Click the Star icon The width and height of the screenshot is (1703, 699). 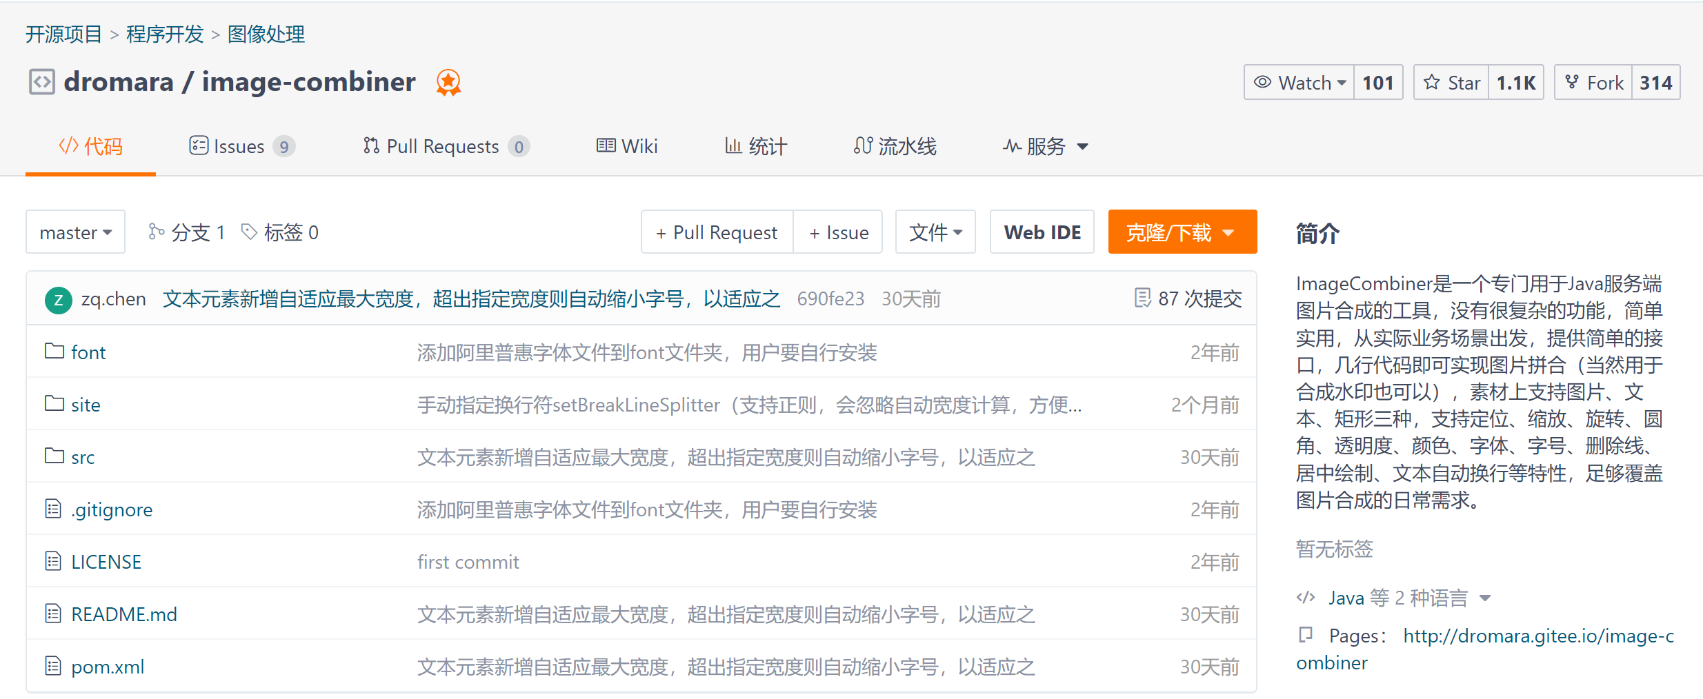pyautogui.click(x=1432, y=82)
